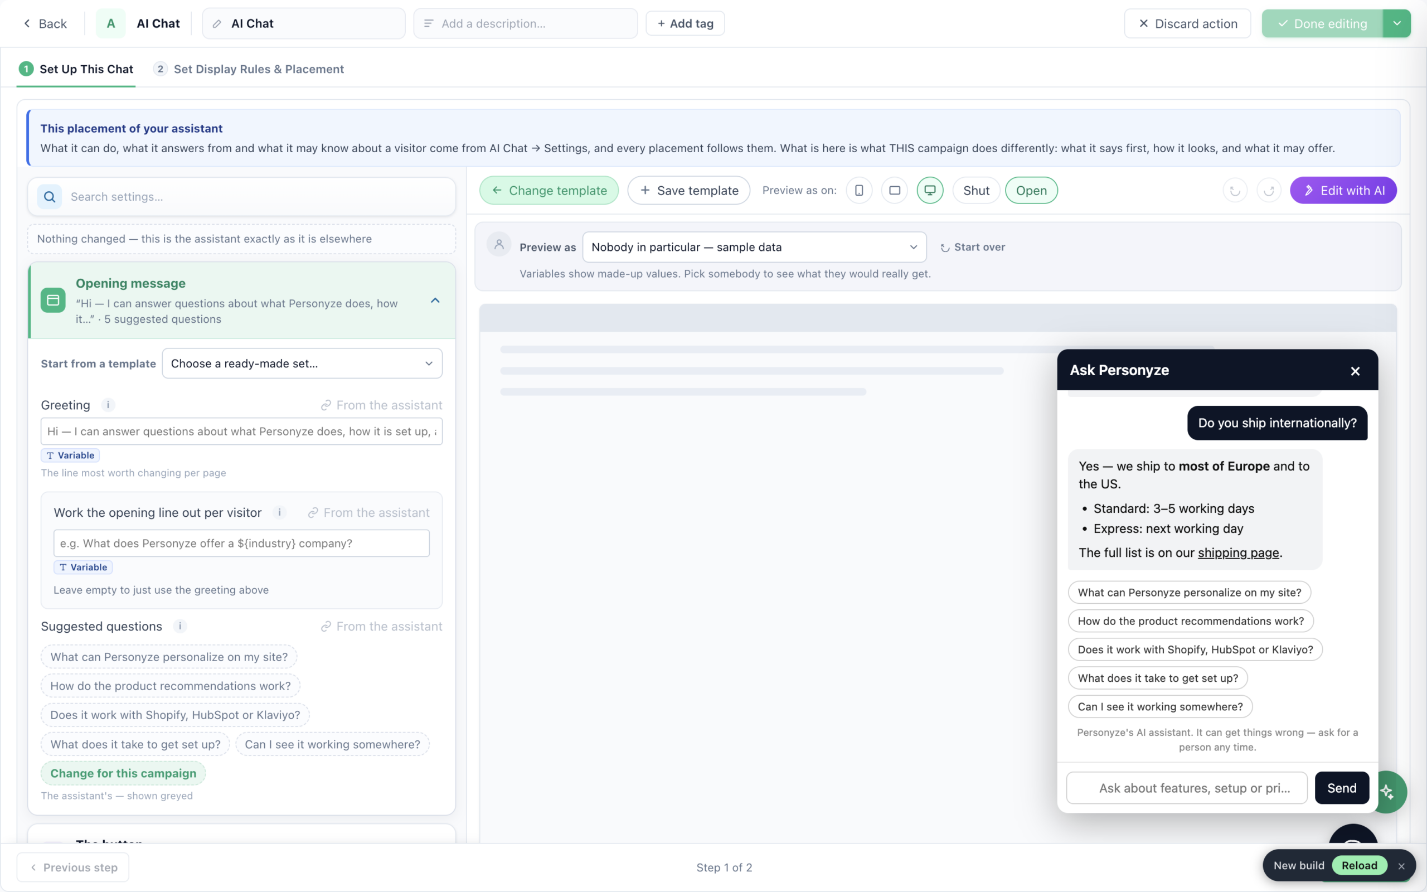Preview on mobile phone device
This screenshot has height=892, width=1427.
859,191
